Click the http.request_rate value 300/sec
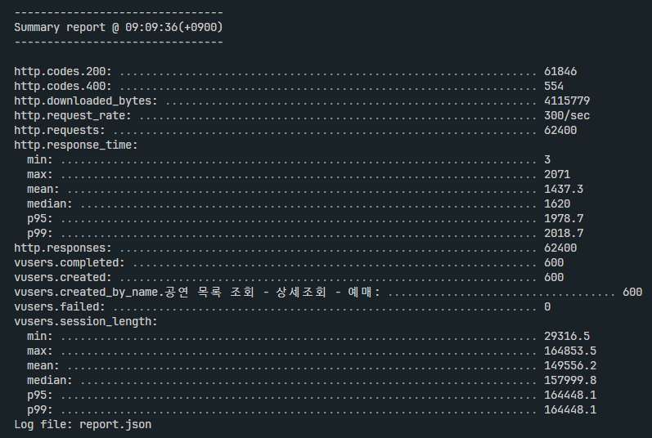Screen dimensions: 652x438 pos(567,115)
